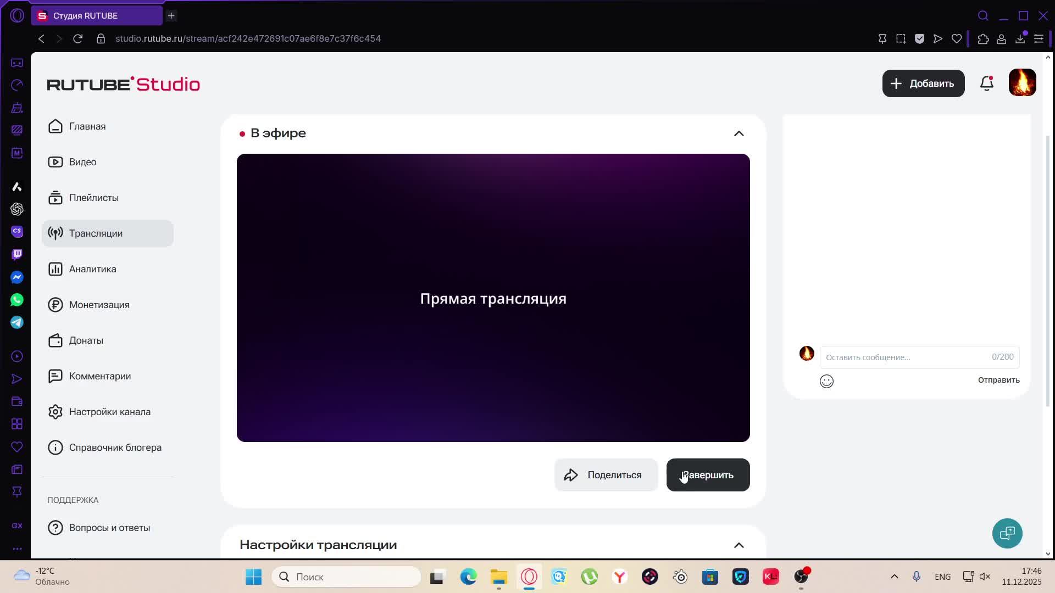The height and width of the screenshot is (593, 1055).
Task: Click the notifications bell icon
Action: point(987,83)
